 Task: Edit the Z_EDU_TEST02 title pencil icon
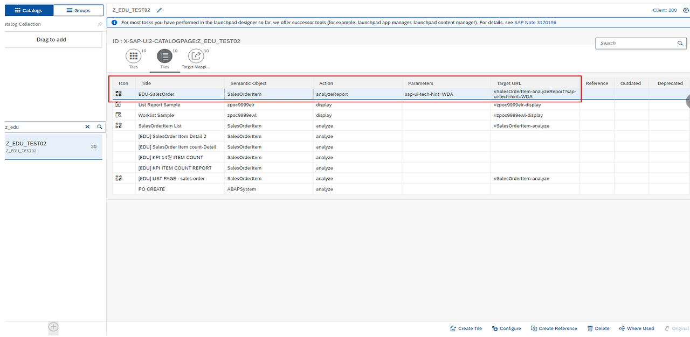[159, 10]
